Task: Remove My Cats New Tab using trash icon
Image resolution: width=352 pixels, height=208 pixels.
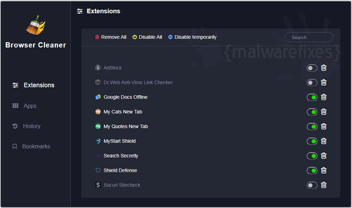Action: coord(323,111)
